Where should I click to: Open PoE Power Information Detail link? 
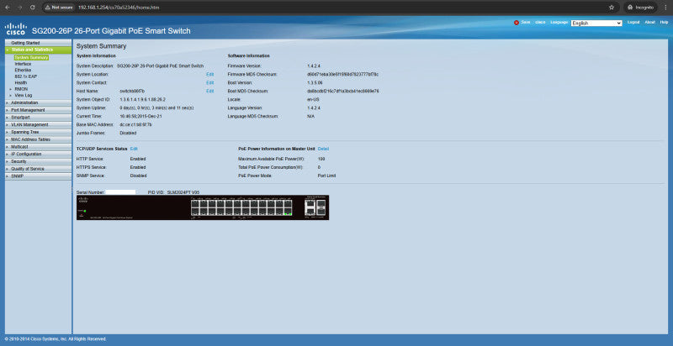323,149
